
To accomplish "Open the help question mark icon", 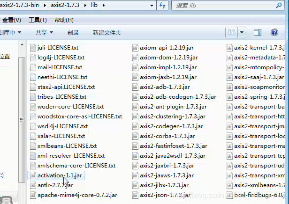I will click(x=274, y=33).
